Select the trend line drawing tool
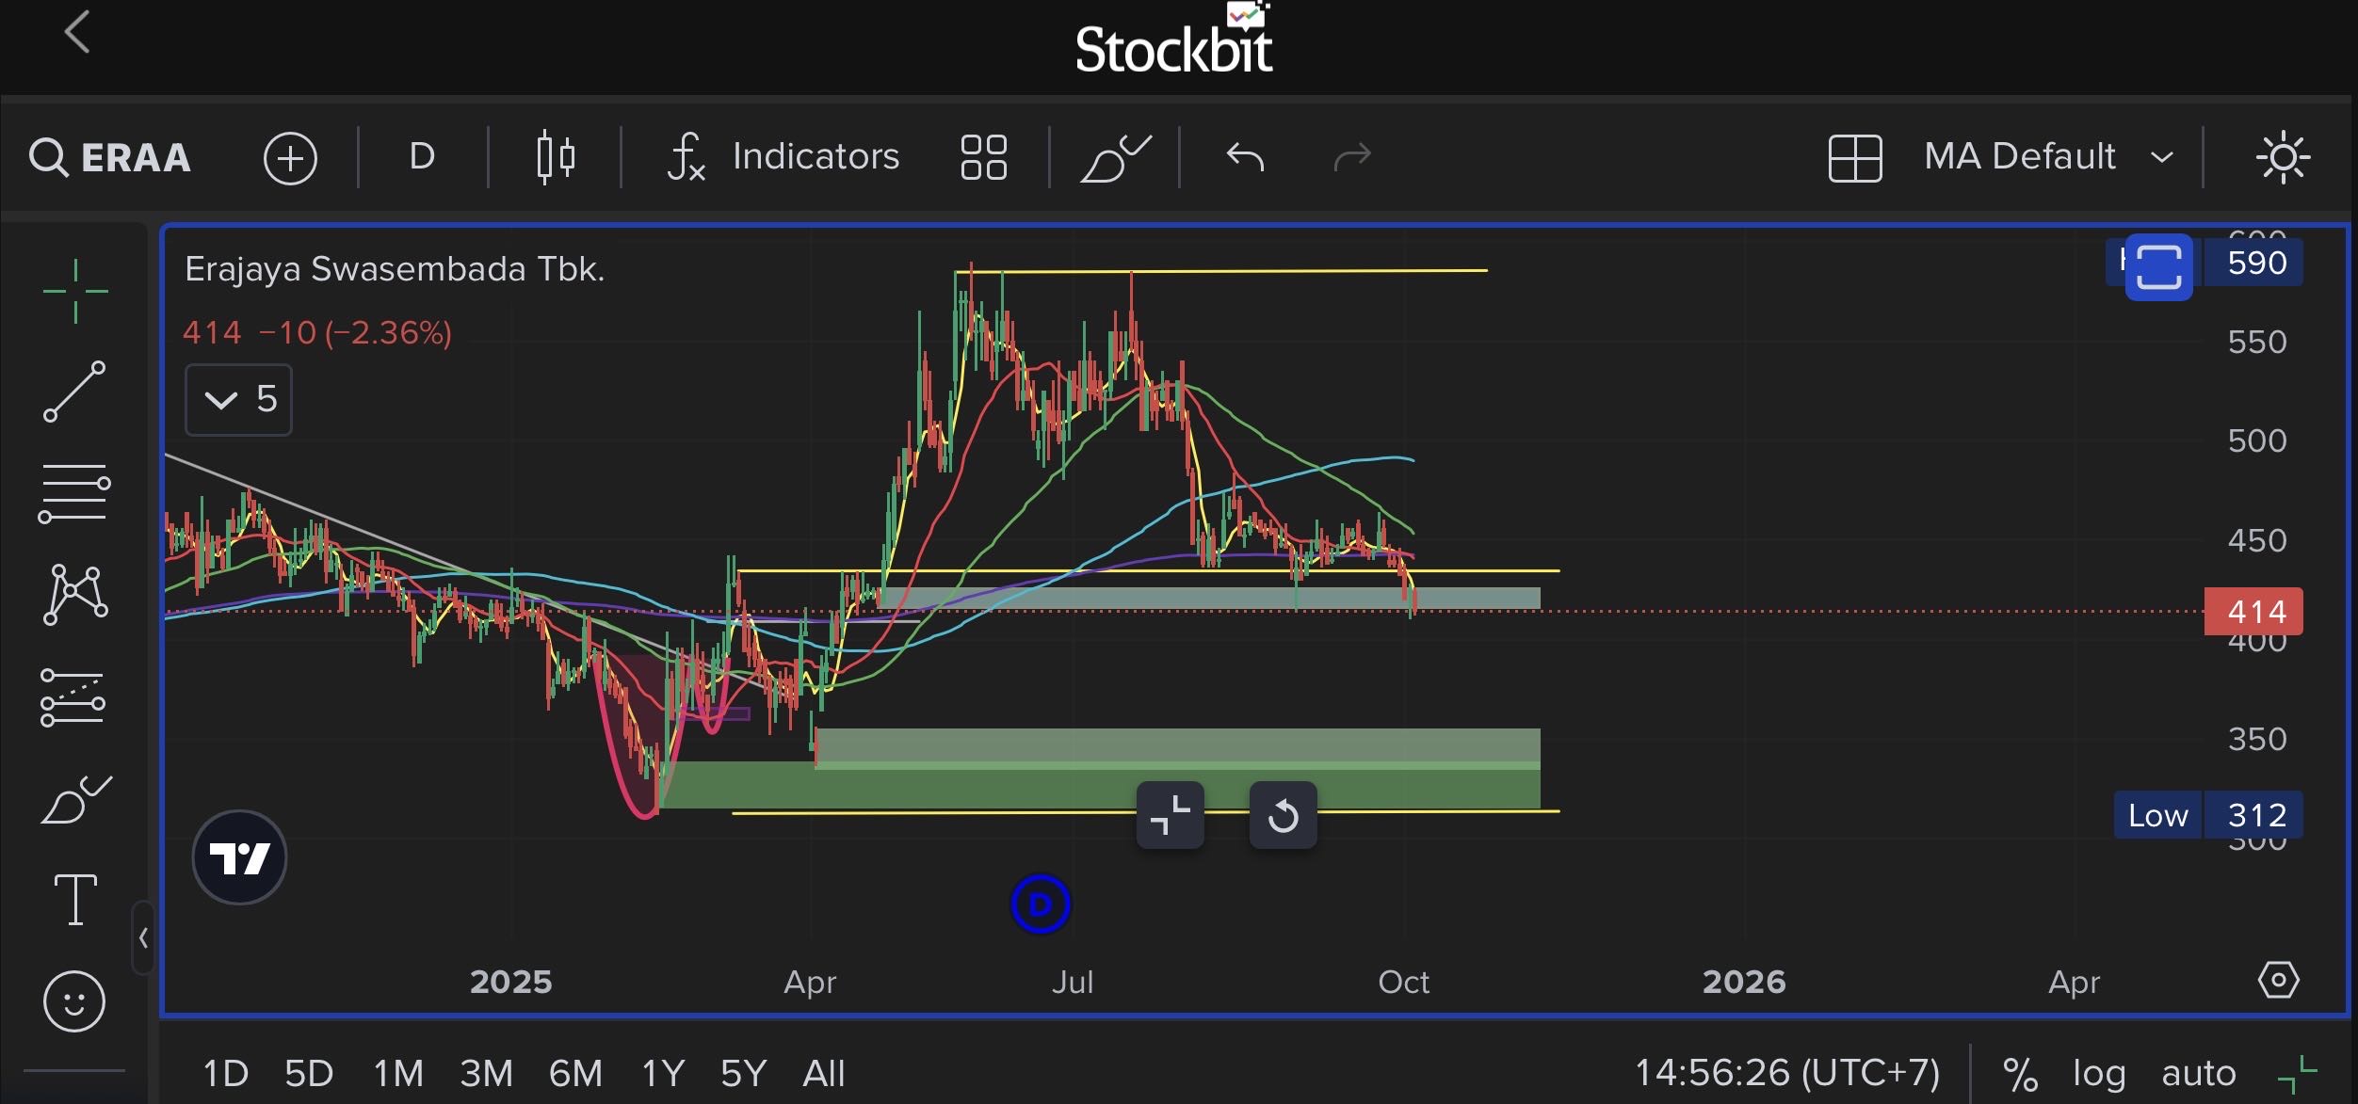 point(75,391)
